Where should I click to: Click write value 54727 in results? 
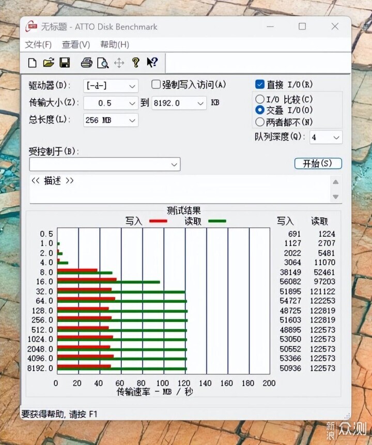click(290, 301)
